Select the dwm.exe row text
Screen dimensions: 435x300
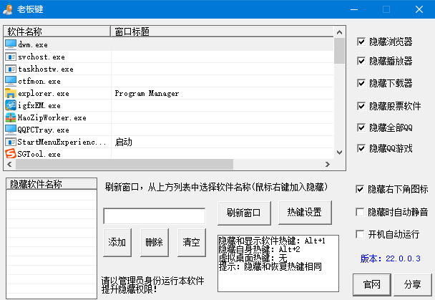pos(33,44)
